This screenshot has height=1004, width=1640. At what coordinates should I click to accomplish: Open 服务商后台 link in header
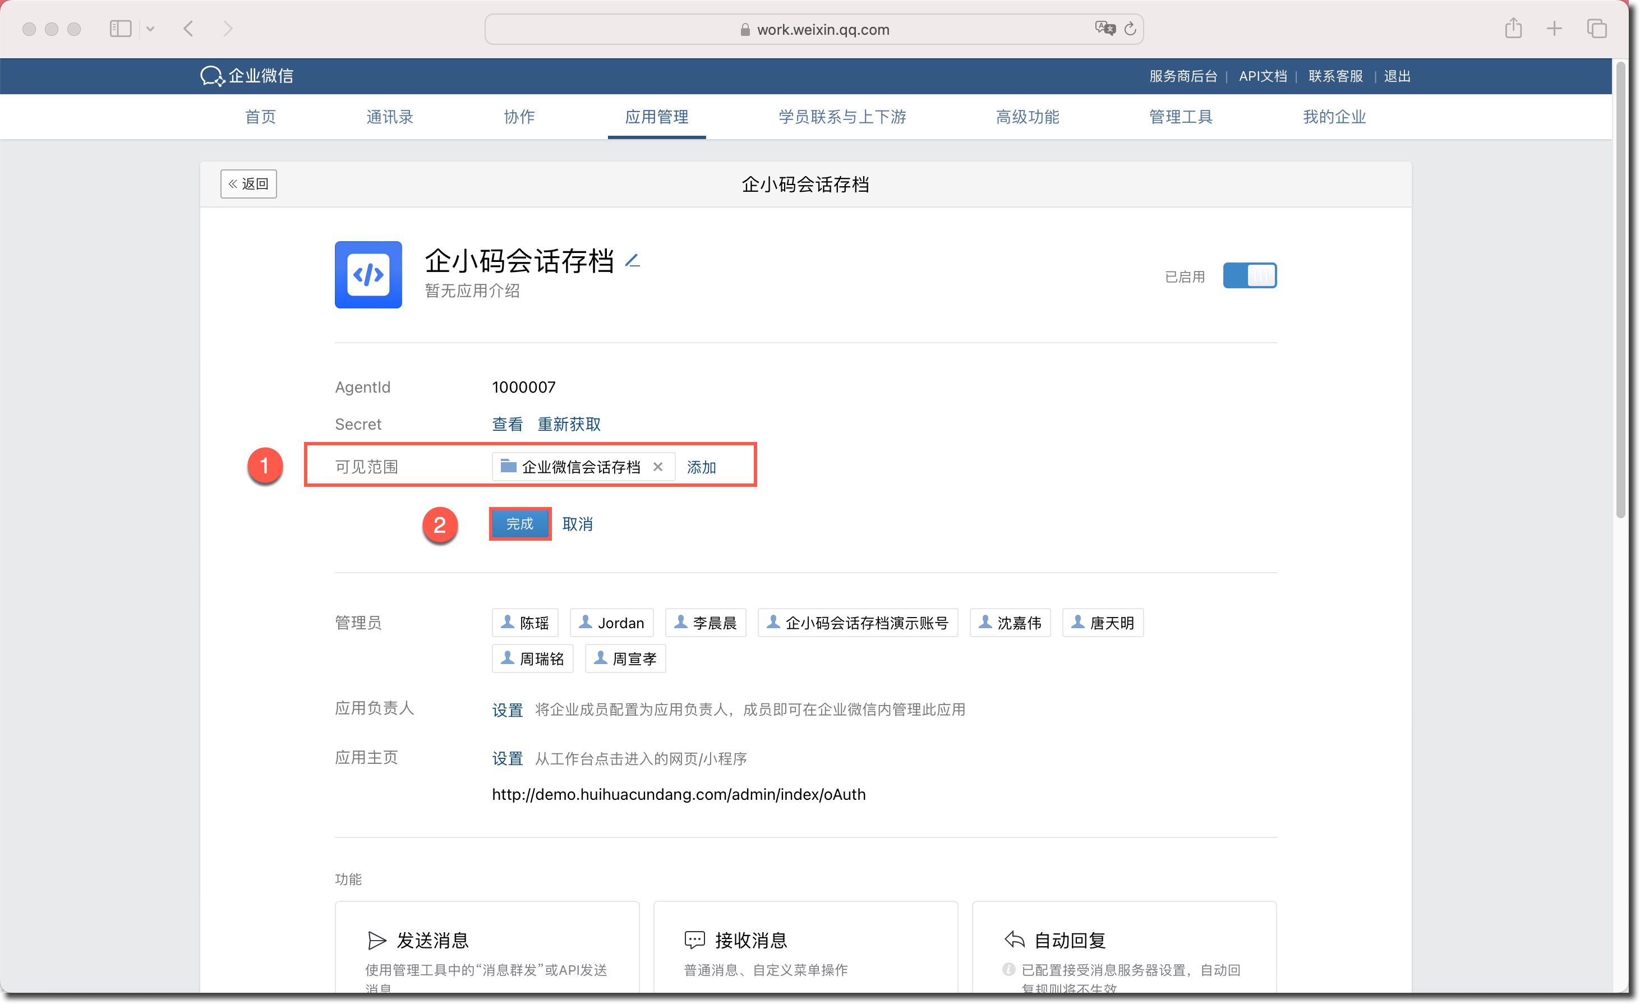(x=1183, y=76)
